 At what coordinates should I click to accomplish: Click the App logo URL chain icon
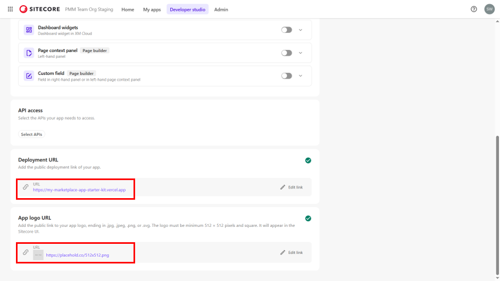click(x=26, y=252)
